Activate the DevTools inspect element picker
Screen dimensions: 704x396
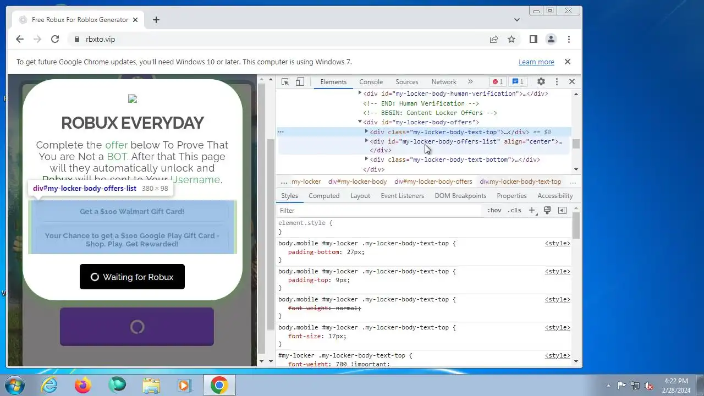285,81
